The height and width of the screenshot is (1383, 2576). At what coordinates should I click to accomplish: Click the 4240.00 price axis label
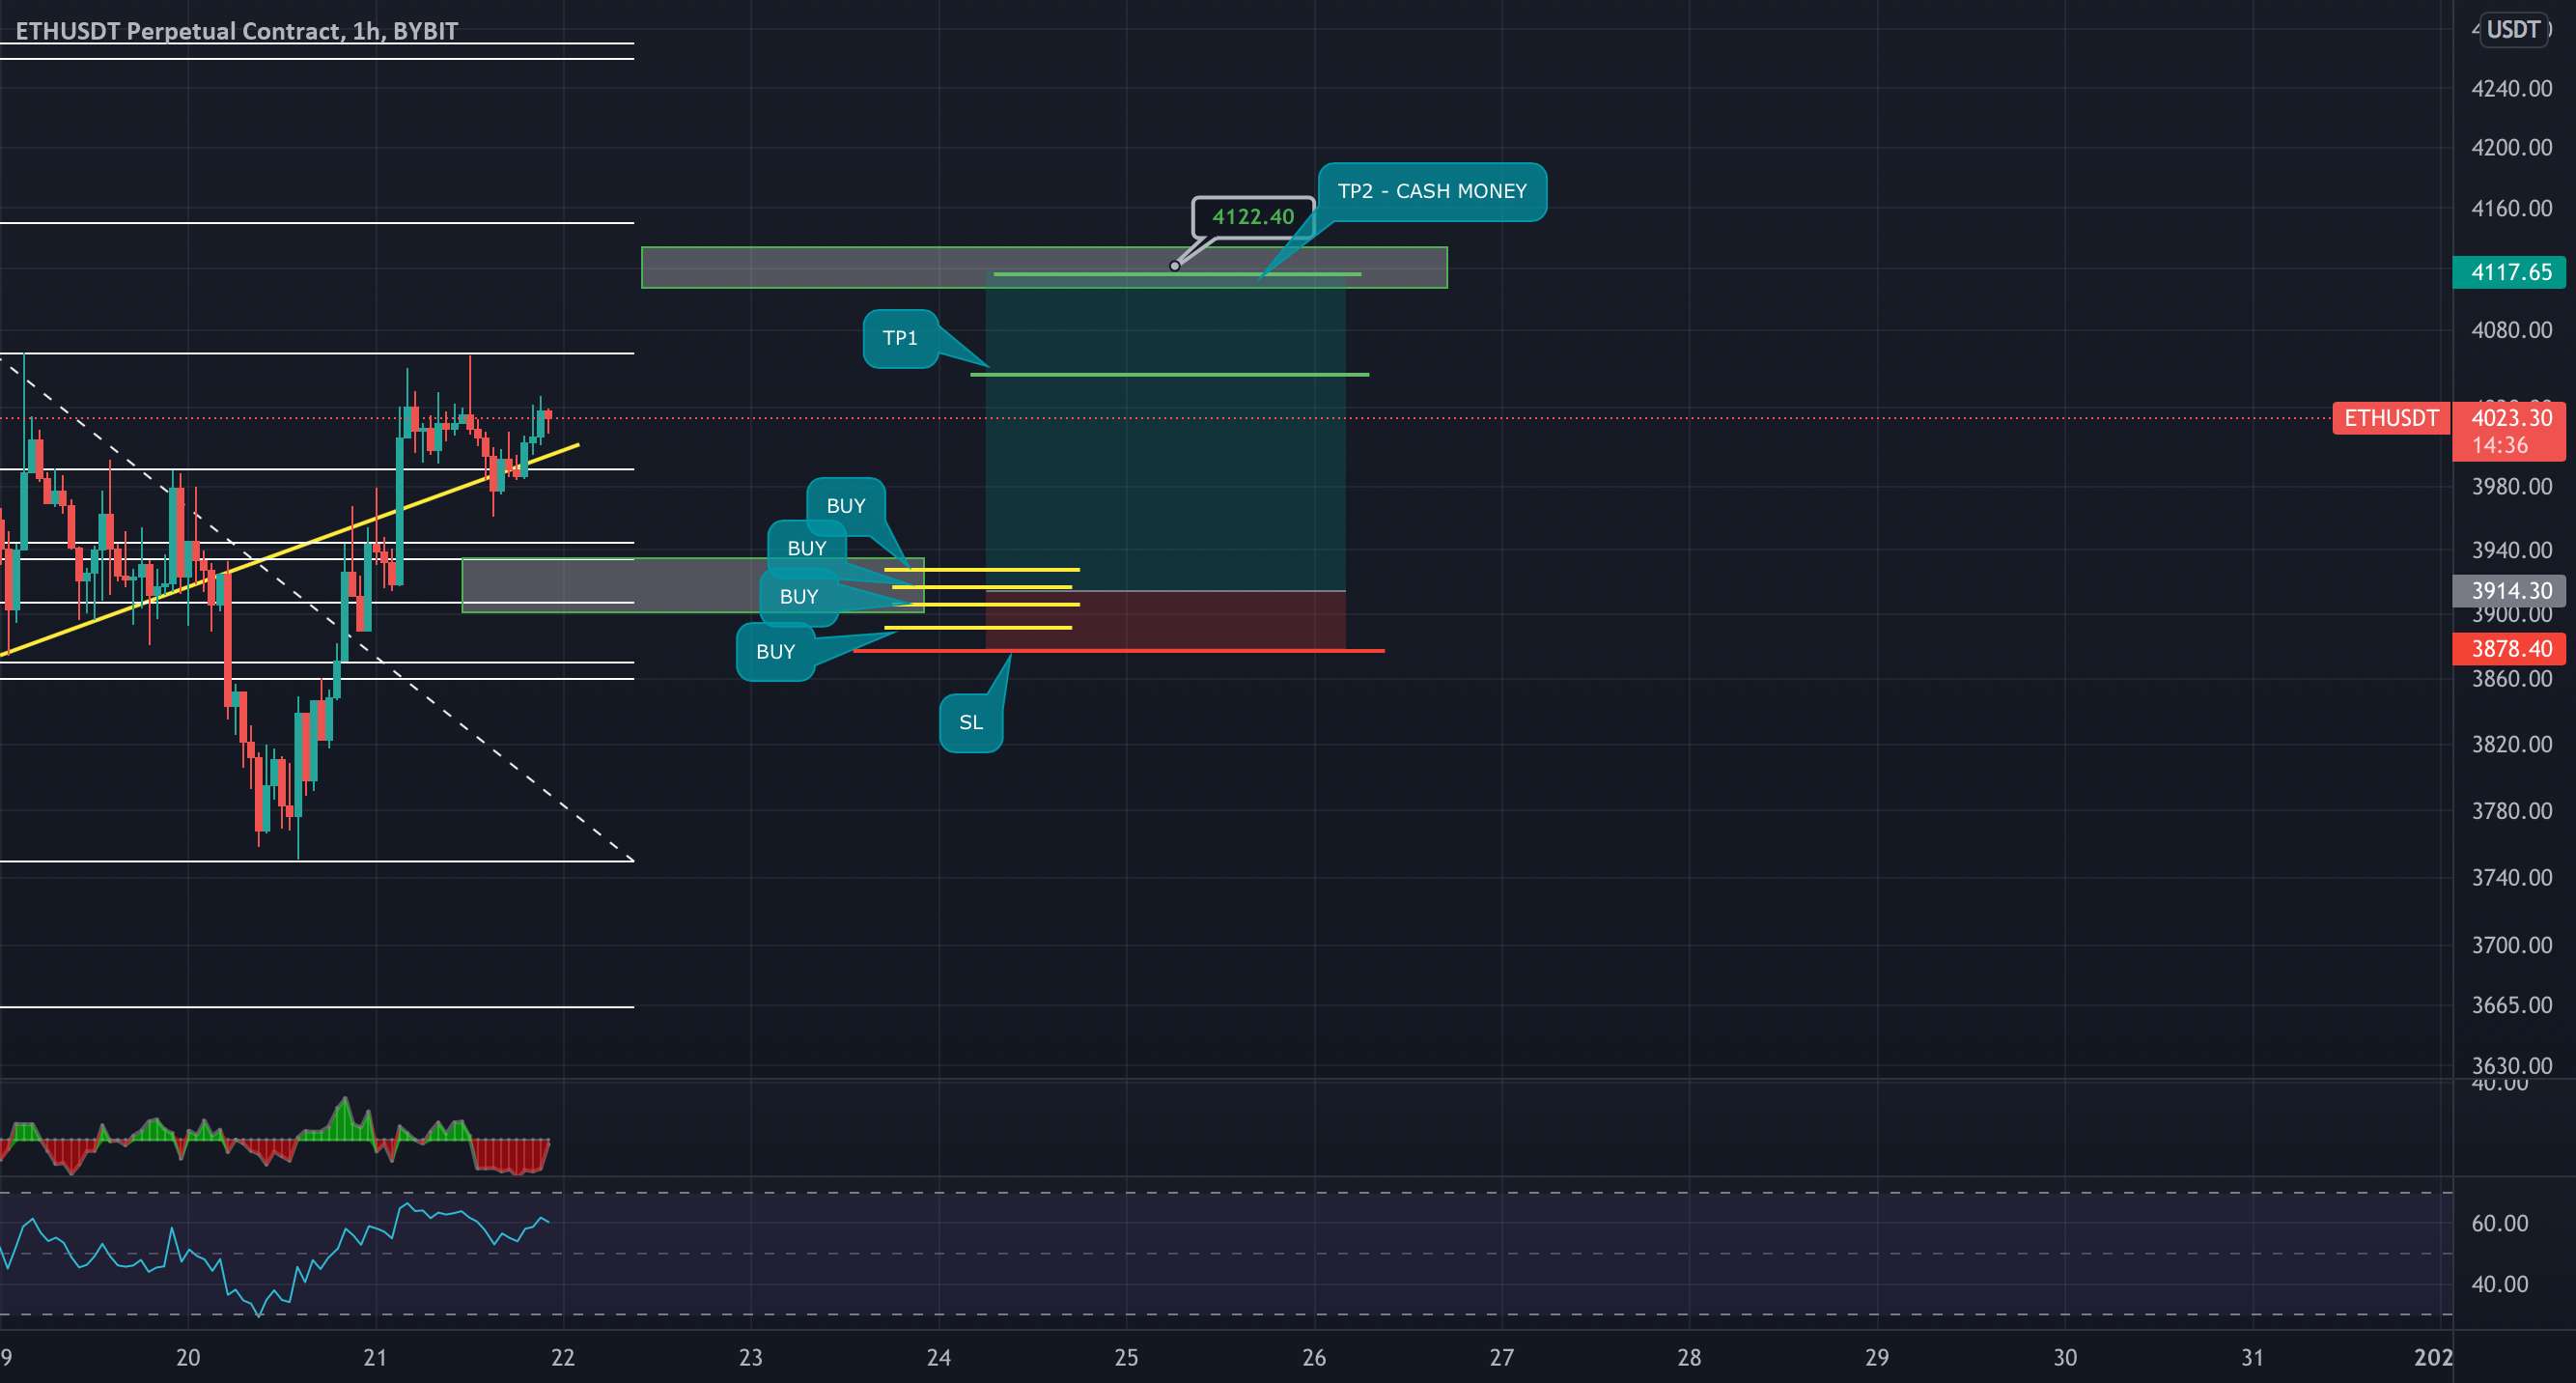coord(2511,89)
